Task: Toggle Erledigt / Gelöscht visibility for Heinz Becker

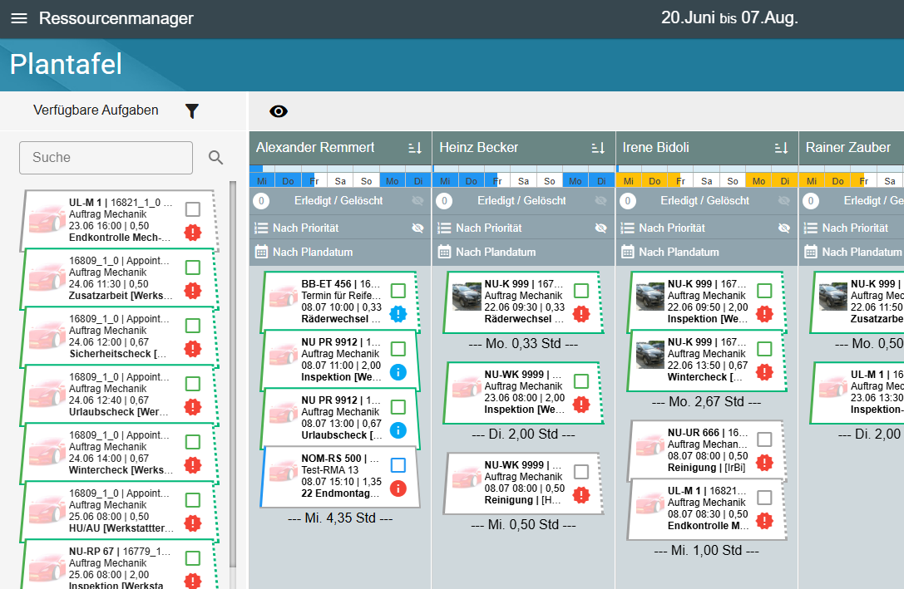Action: tap(600, 201)
